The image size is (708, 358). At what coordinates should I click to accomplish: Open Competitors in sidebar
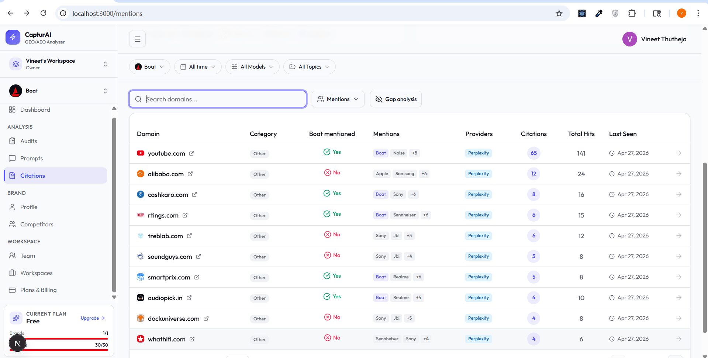[55, 225]
